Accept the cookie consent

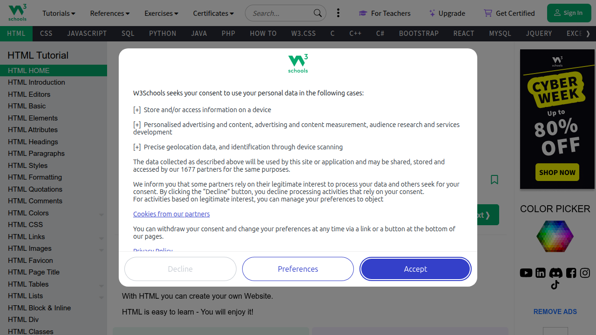[415, 269]
